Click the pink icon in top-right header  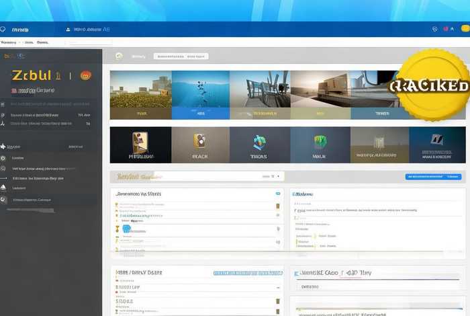[445, 30]
